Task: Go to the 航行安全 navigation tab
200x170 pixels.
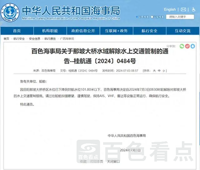Action: click(x=149, y=31)
